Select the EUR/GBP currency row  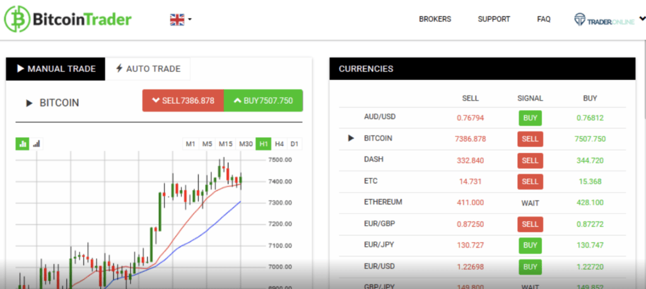[483, 224]
